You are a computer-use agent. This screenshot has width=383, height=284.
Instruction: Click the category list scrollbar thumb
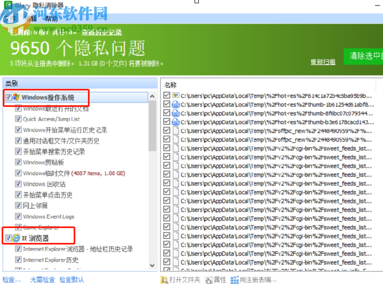tap(152, 126)
